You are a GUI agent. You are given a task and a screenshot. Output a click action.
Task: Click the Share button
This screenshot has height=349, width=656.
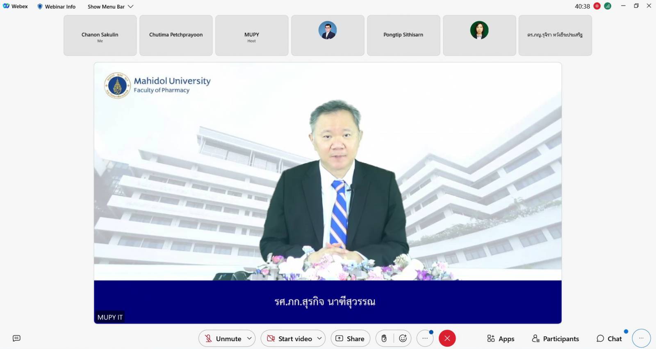click(x=350, y=338)
